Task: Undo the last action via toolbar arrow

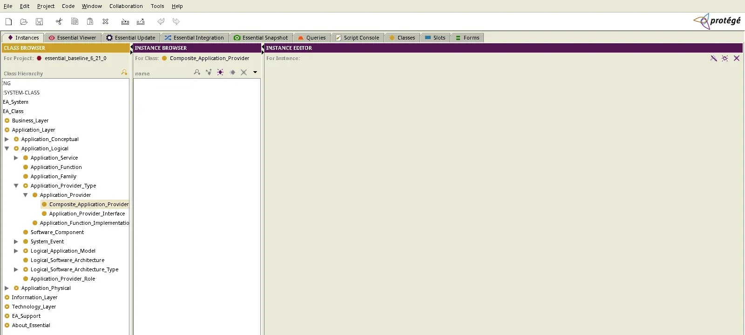Action: 161,21
